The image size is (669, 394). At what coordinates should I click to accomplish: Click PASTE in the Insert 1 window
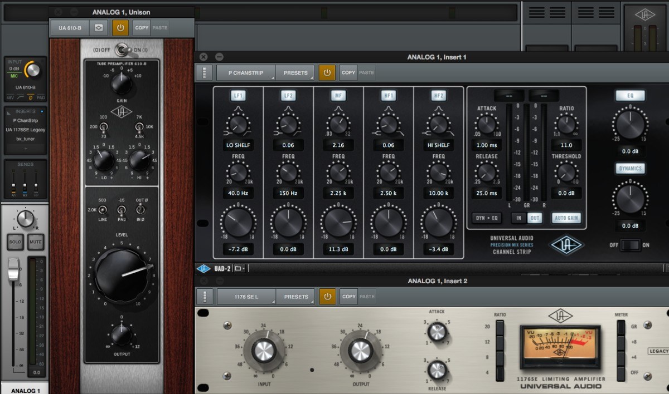[367, 72]
